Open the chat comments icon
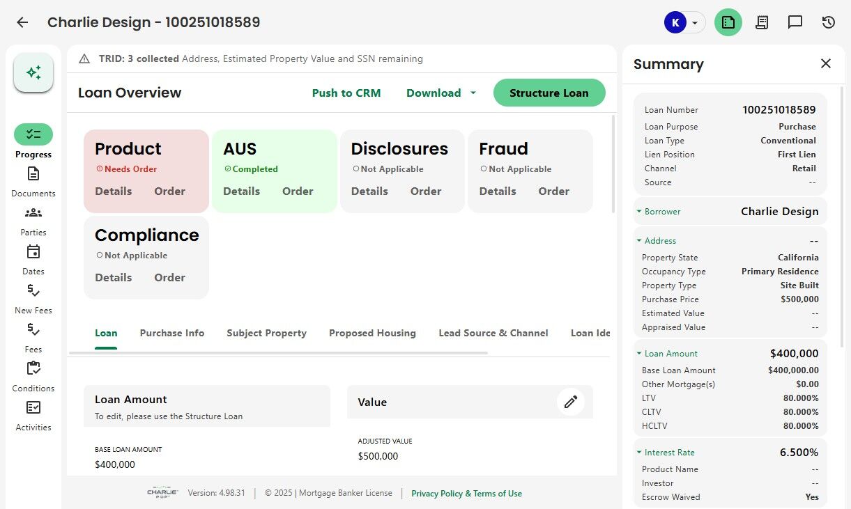Image resolution: width=851 pixels, height=509 pixels. point(795,22)
